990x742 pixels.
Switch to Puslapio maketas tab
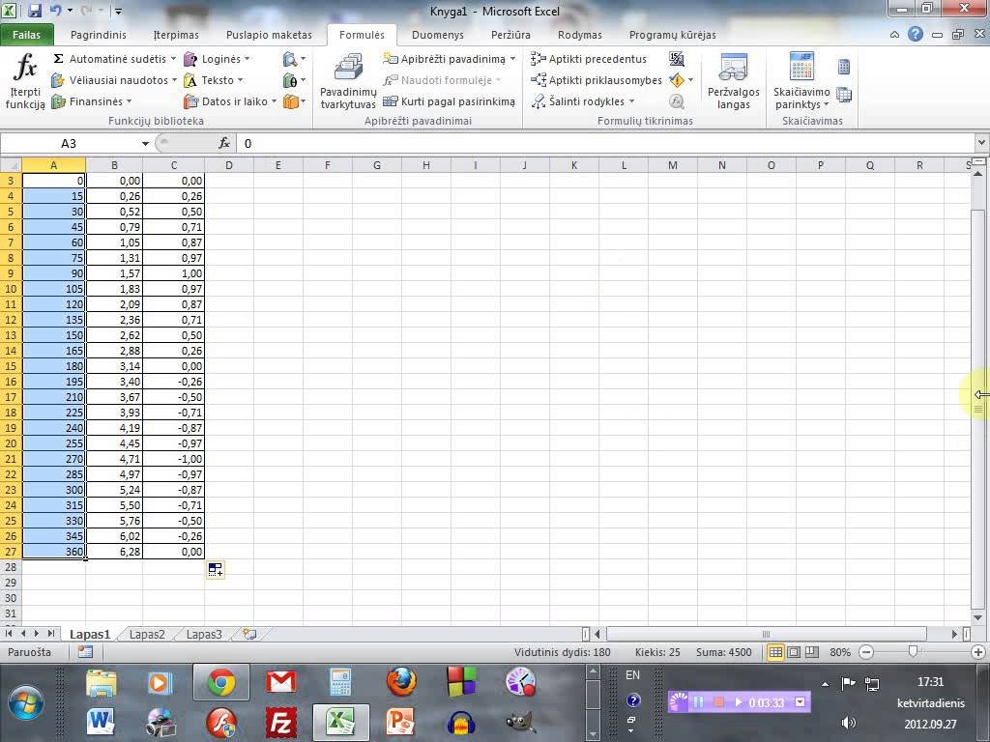tap(269, 35)
